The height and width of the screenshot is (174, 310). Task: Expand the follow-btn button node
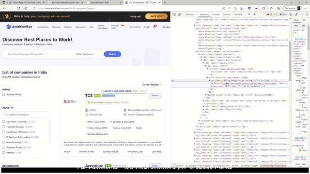click(205, 95)
